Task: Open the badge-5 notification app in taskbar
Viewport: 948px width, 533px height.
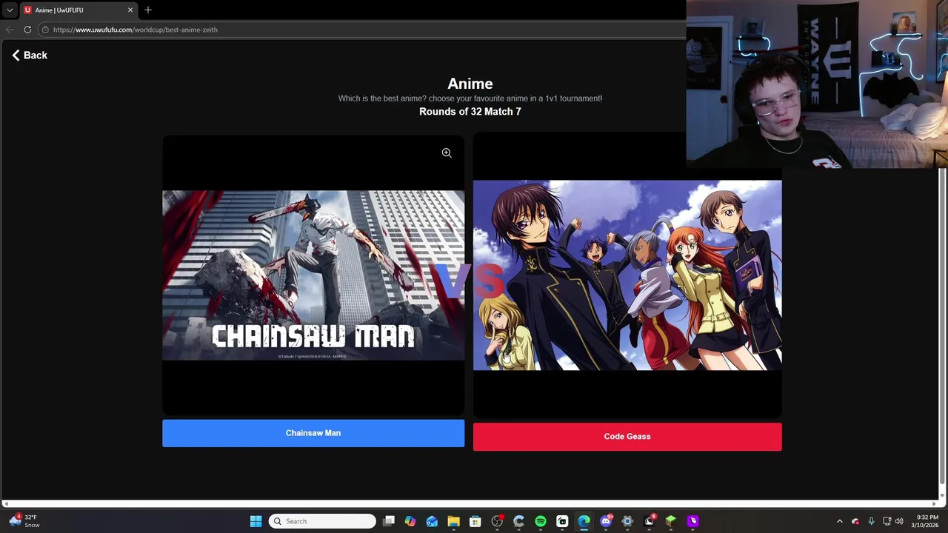Action: (650, 521)
